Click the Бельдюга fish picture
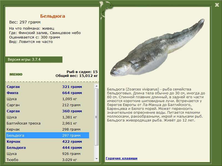222x166 pixels. [x=157, y=48]
